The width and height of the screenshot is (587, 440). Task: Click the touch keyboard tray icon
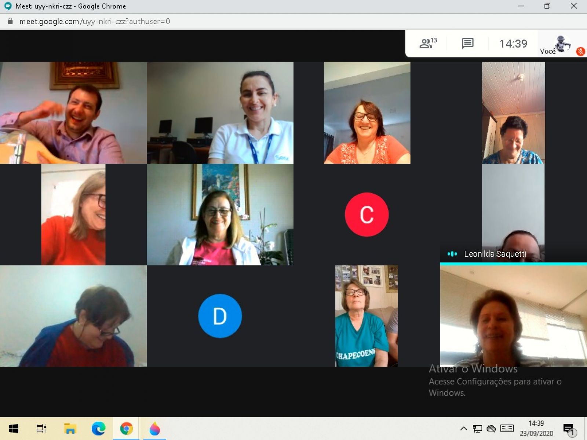pyautogui.click(x=507, y=428)
